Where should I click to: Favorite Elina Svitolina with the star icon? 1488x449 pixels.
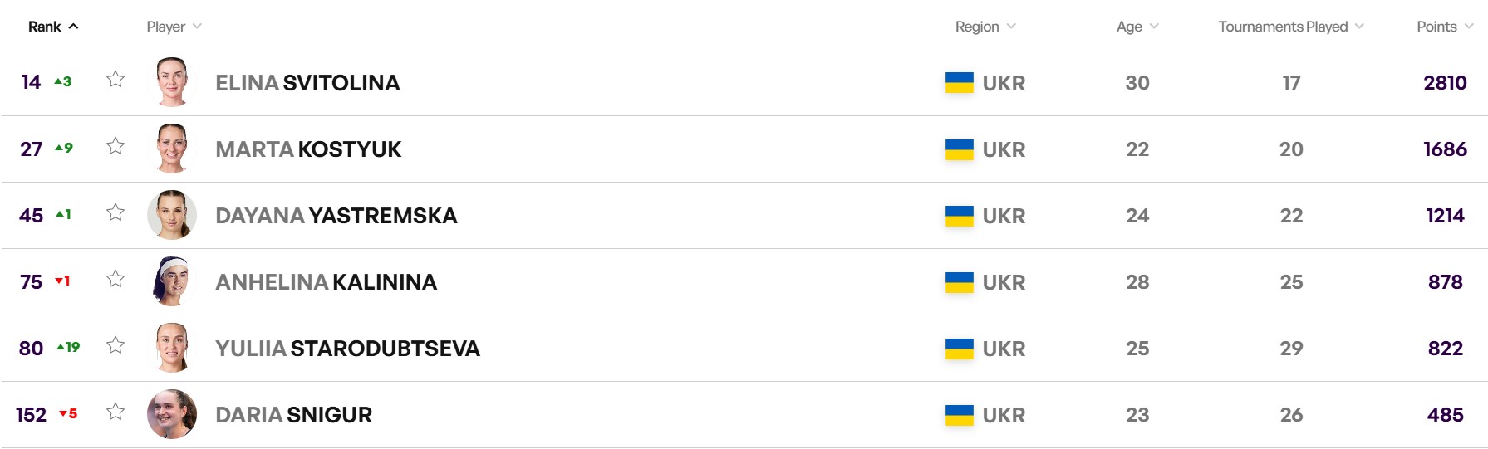pyautogui.click(x=115, y=80)
